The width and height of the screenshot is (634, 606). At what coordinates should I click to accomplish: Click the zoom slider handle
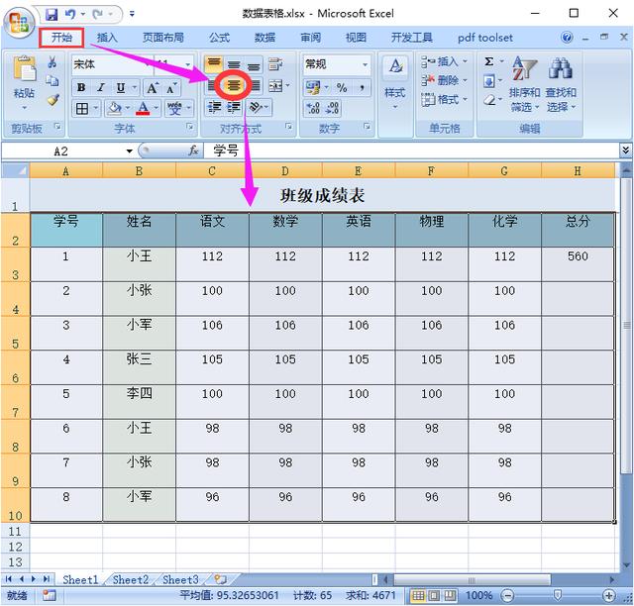558,595
